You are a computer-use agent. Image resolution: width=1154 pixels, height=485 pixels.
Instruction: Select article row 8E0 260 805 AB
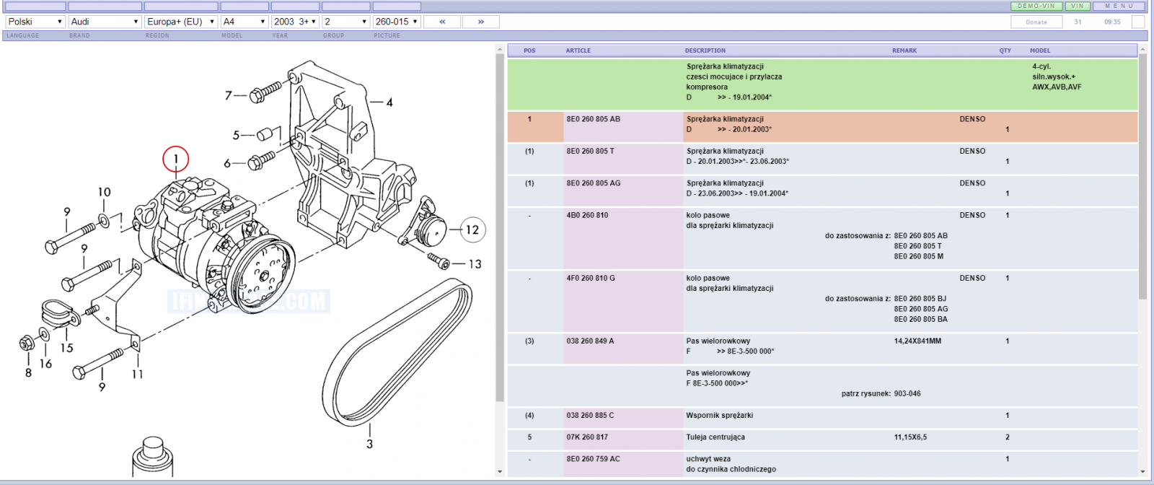tap(822, 126)
